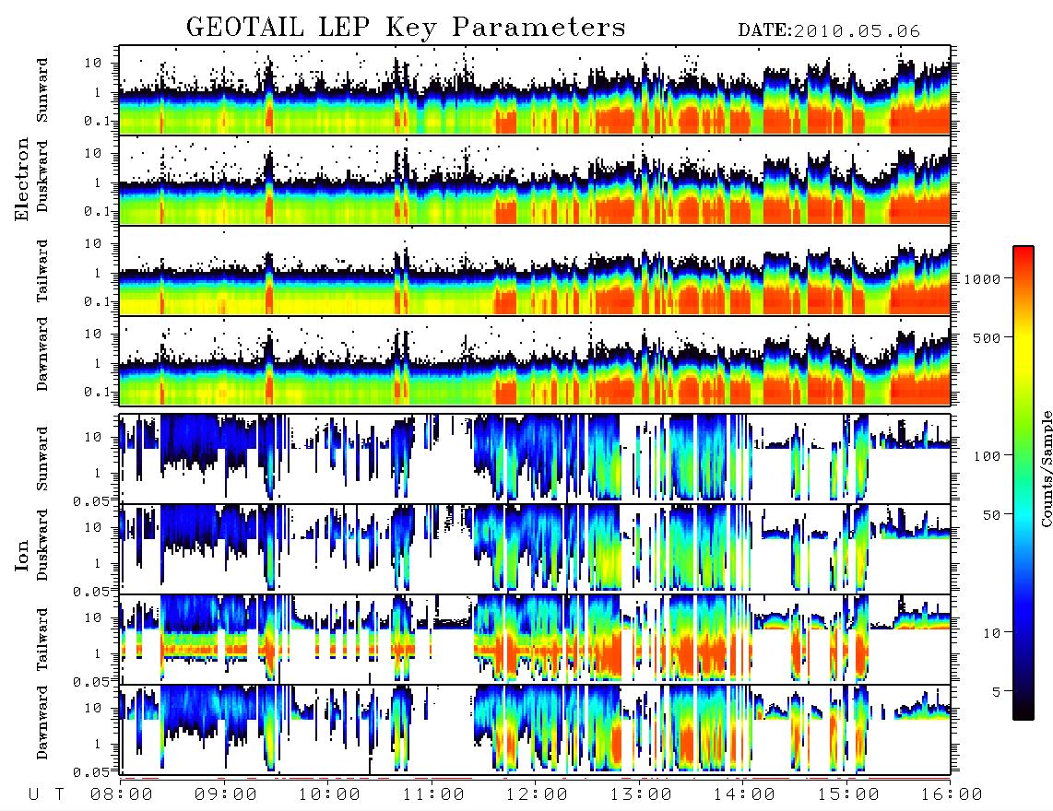This screenshot has width=1053, height=811.
Task: Click the '10' tick of Electron Duskward axis
Action: tap(93, 153)
